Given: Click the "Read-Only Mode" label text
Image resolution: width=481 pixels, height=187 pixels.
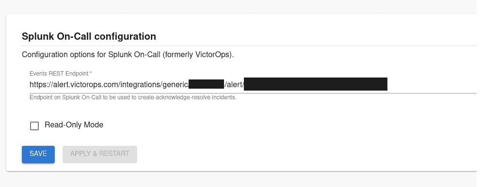Looking at the screenshot, I should [x=74, y=125].
